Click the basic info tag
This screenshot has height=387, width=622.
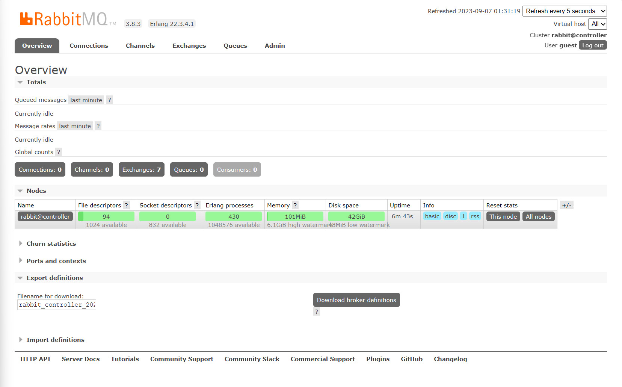click(x=432, y=216)
